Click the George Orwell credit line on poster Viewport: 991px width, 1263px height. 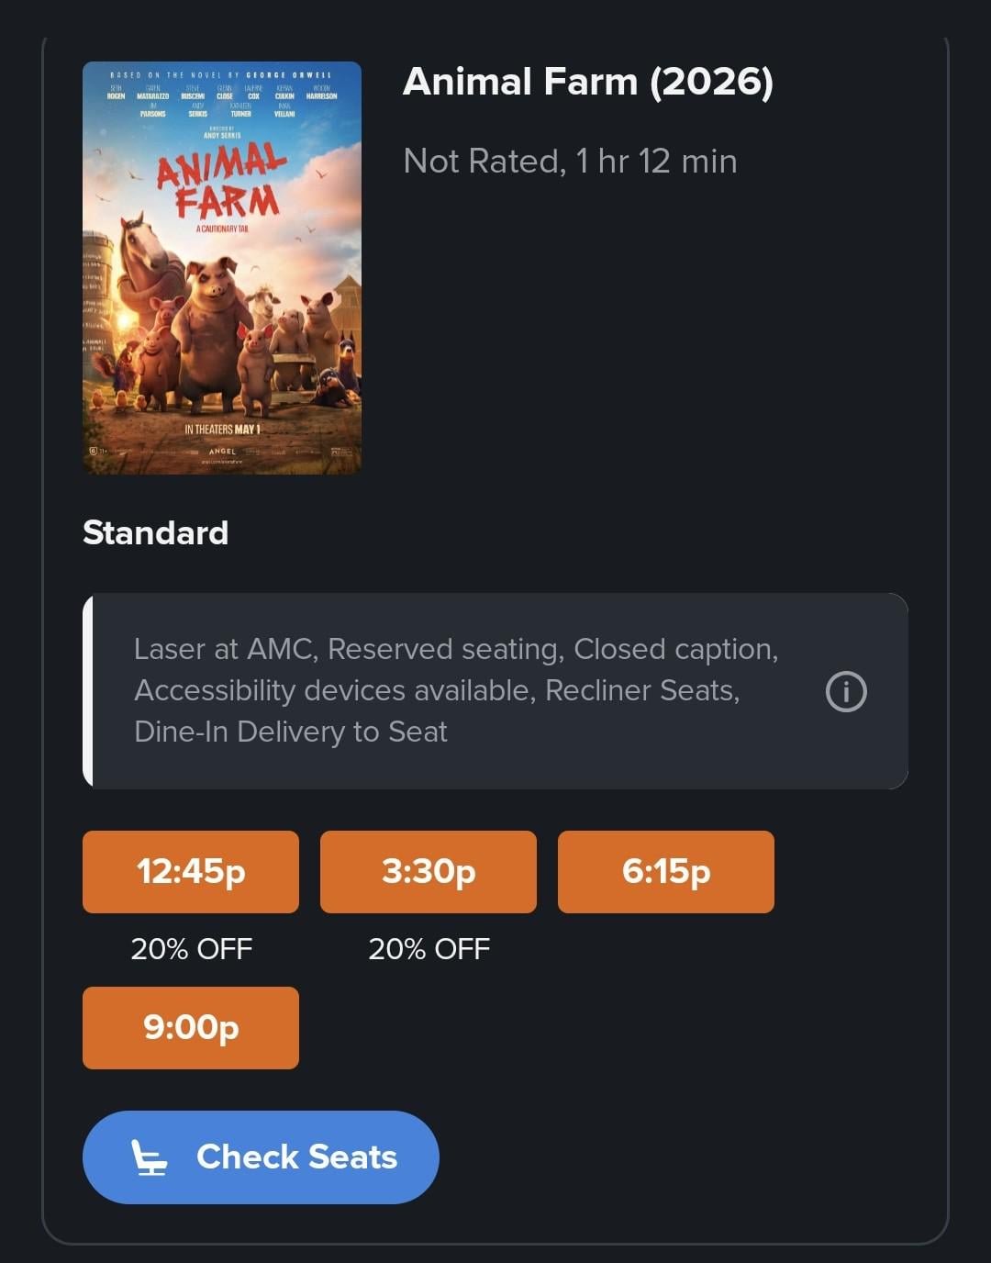pos(221,74)
